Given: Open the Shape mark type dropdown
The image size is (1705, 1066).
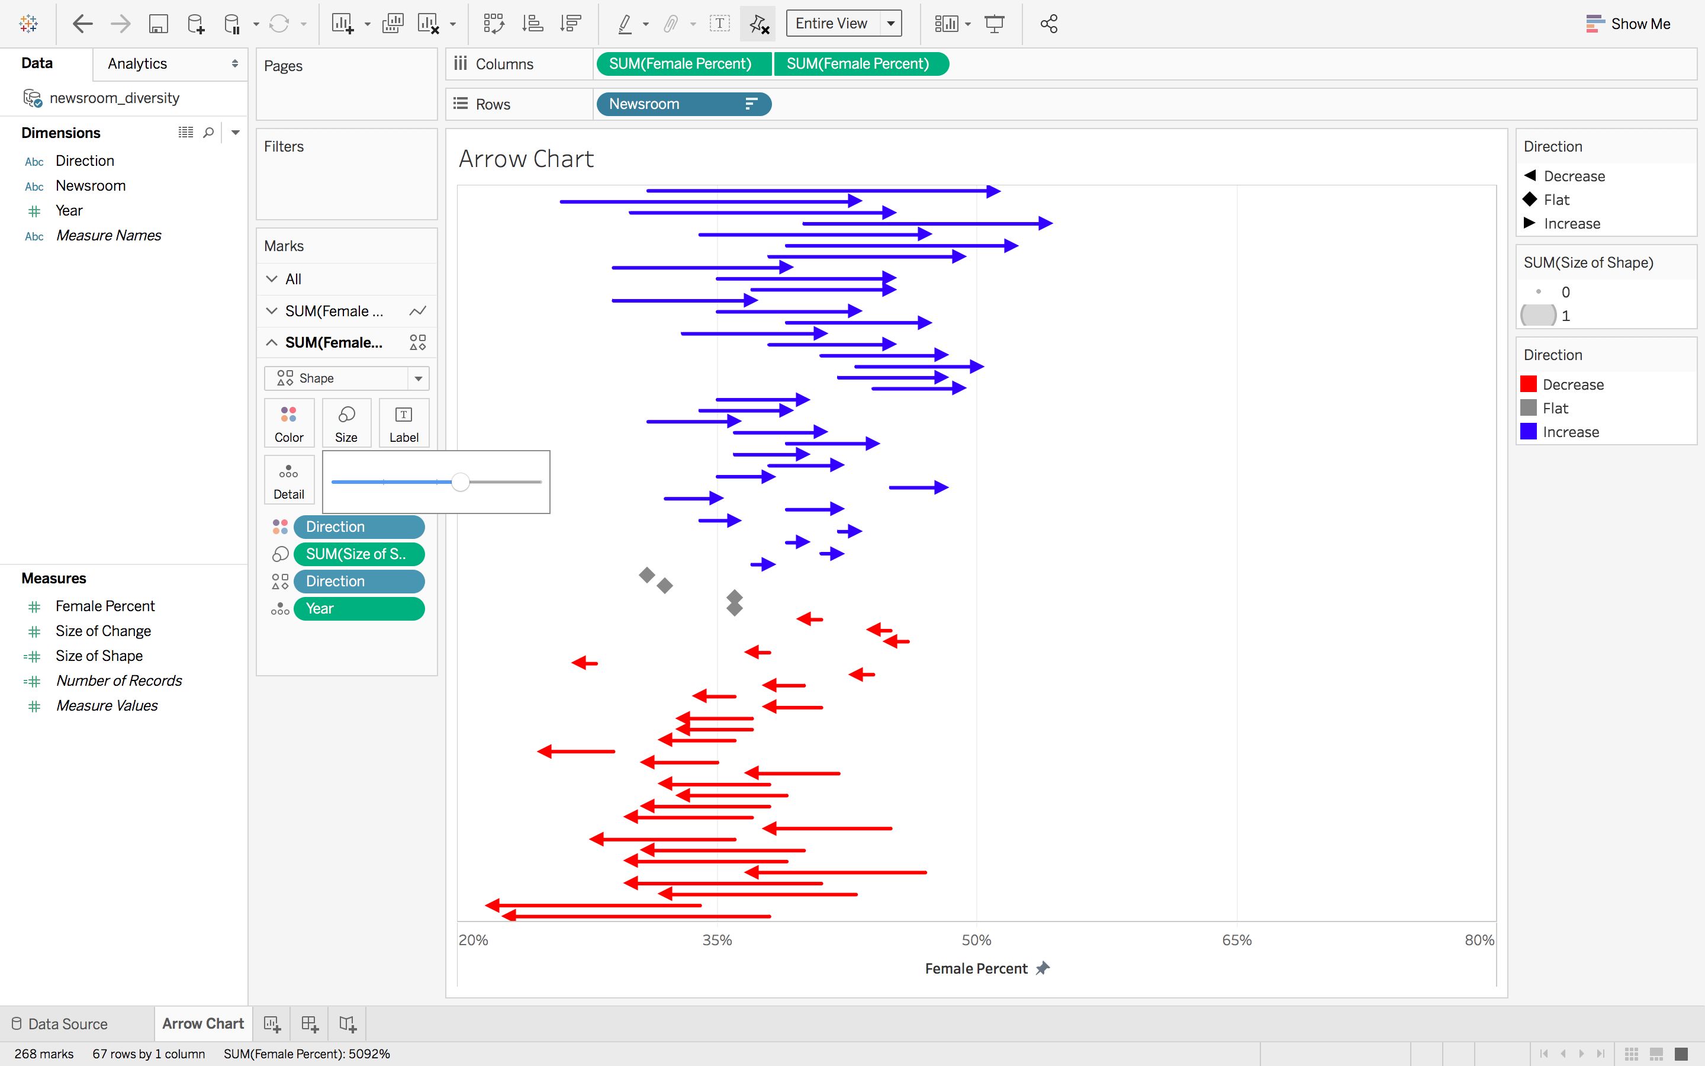Looking at the screenshot, I should [x=418, y=378].
